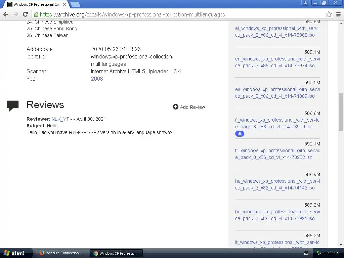Click the 589.3M file size label

[312, 205]
